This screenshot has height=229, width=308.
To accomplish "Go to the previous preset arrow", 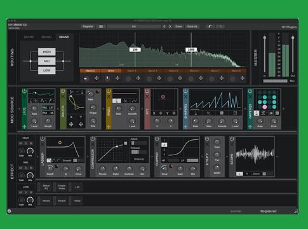I will pyautogui.click(x=164, y=26).
